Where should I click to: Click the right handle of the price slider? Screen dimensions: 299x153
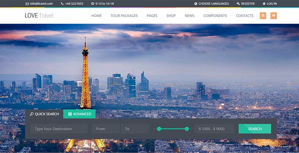point(187,129)
